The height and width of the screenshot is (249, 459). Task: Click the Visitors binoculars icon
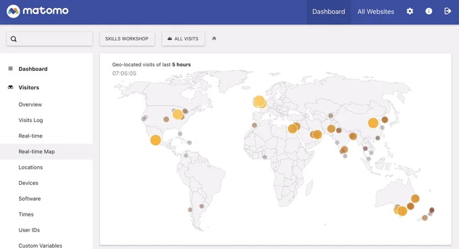tap(11, 87)
